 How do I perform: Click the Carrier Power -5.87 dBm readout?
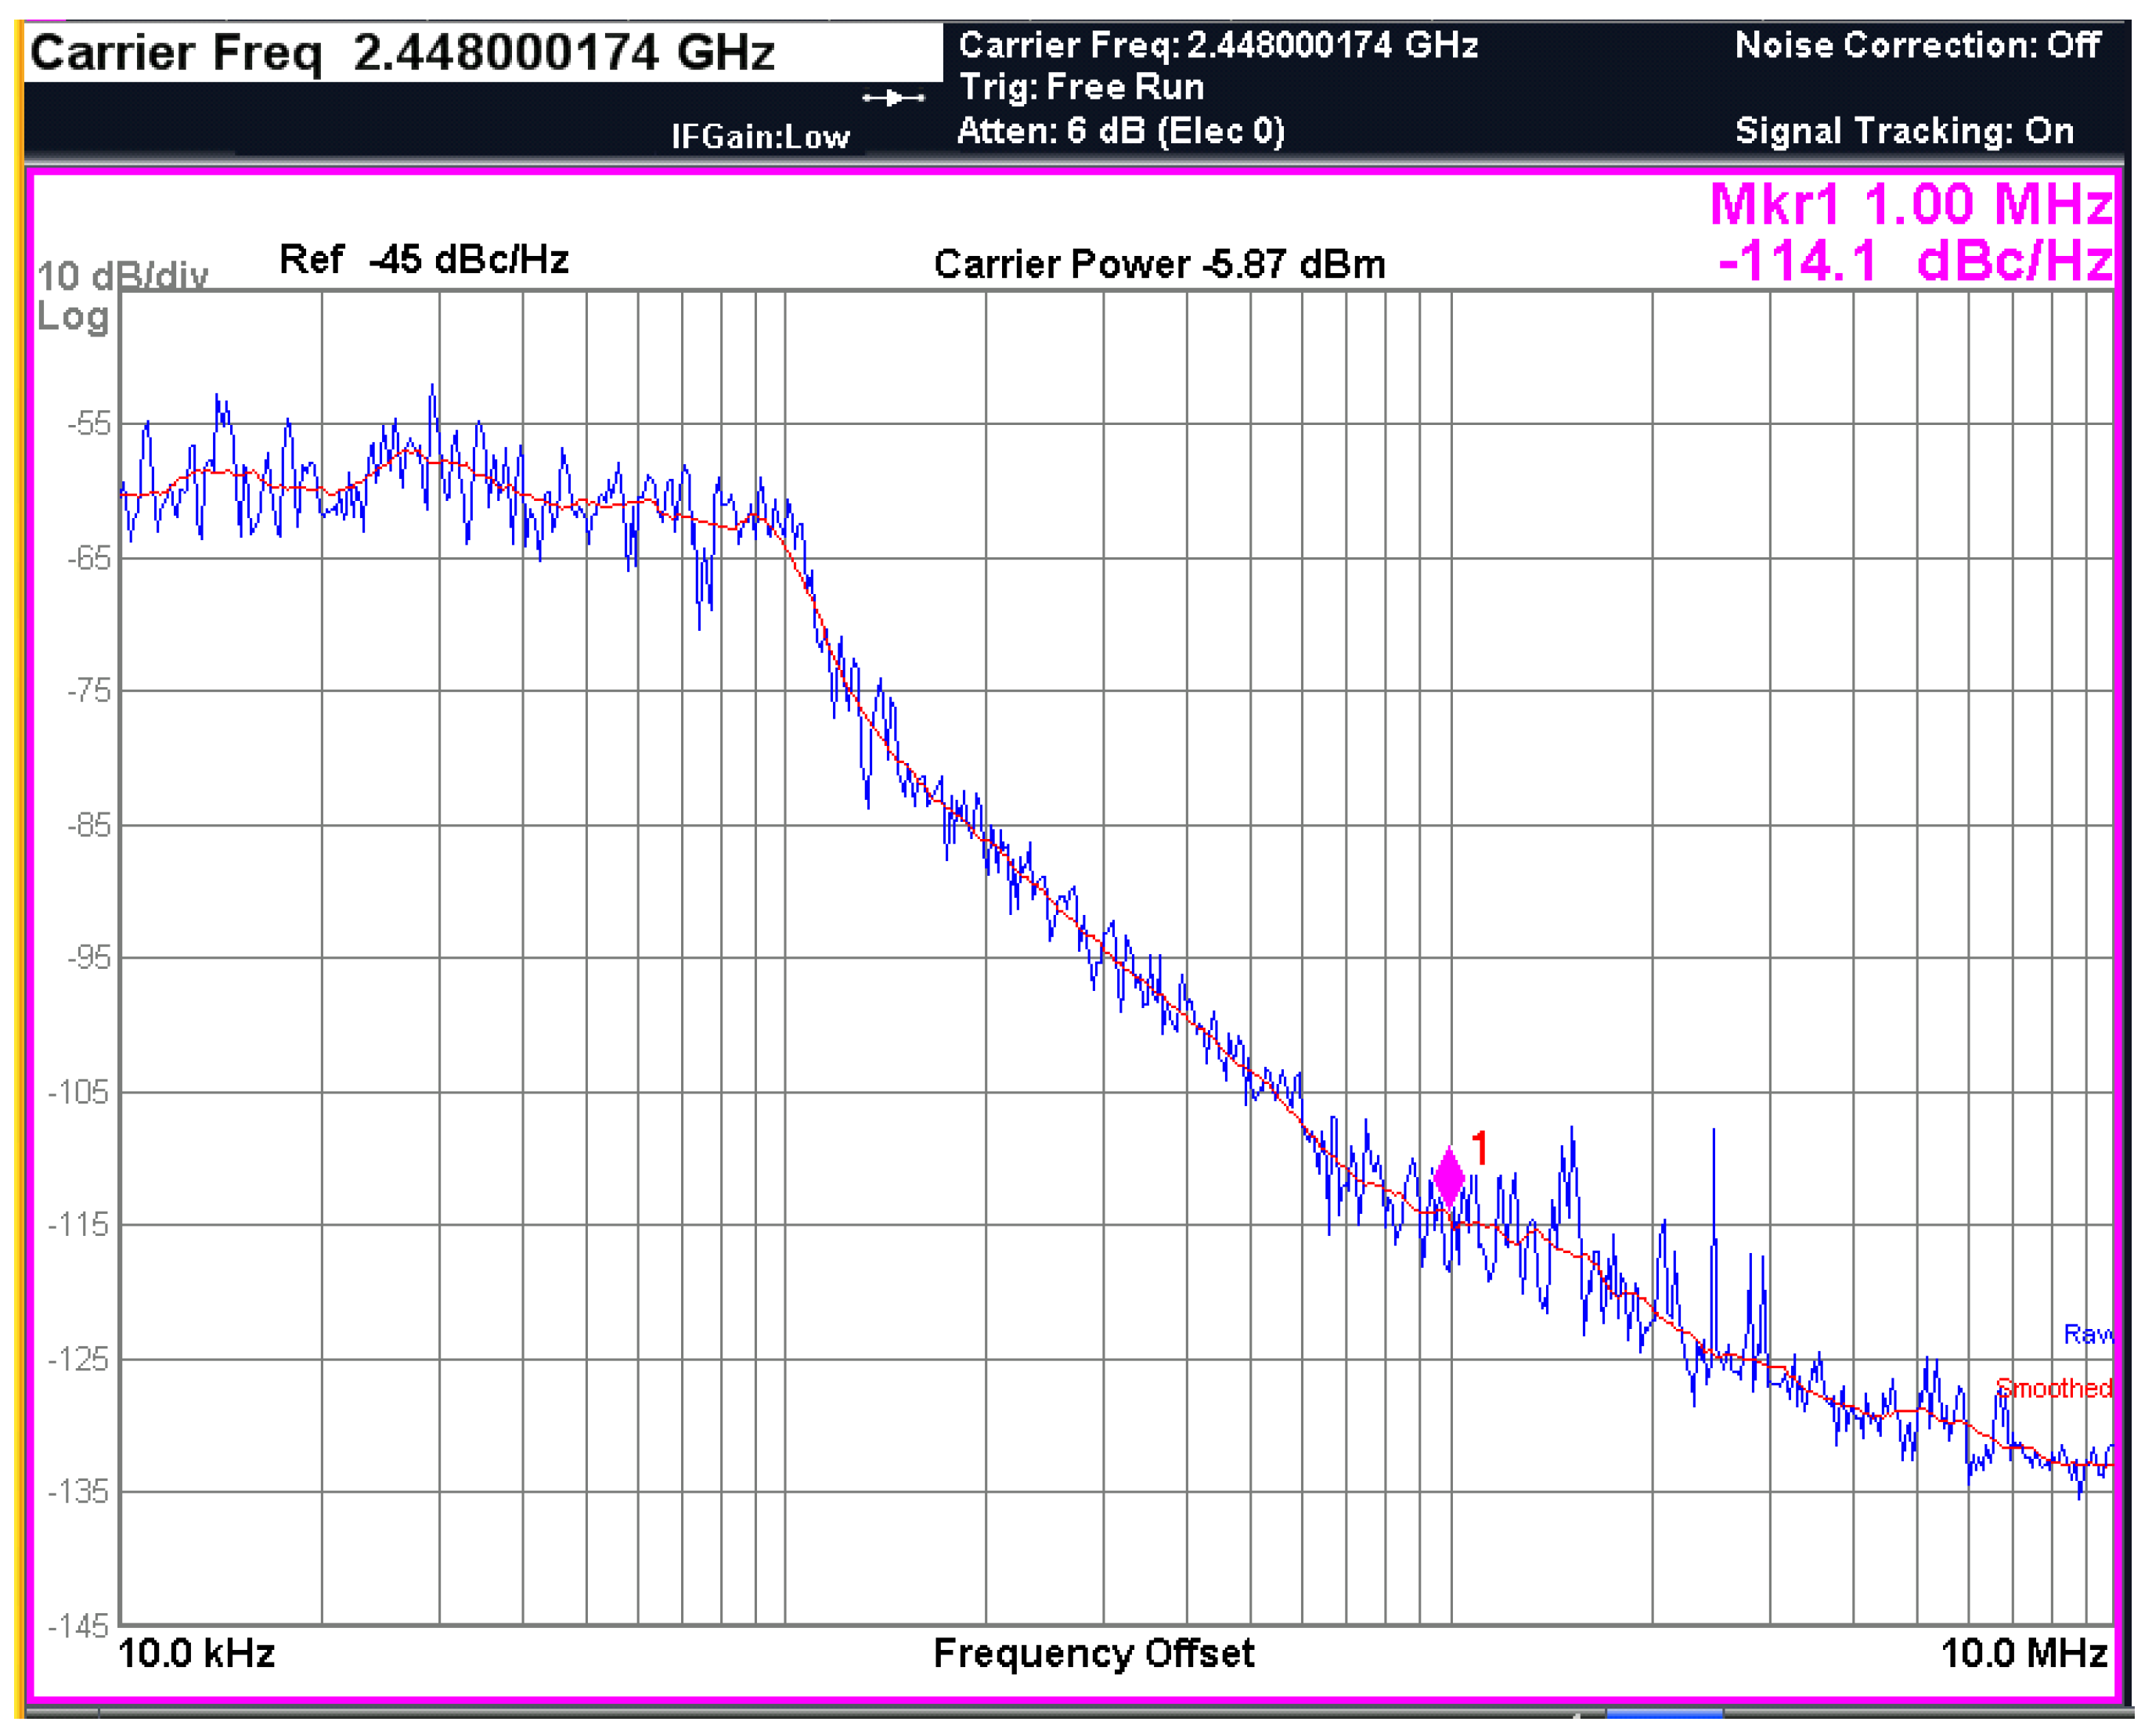[x=1159, y=265]
